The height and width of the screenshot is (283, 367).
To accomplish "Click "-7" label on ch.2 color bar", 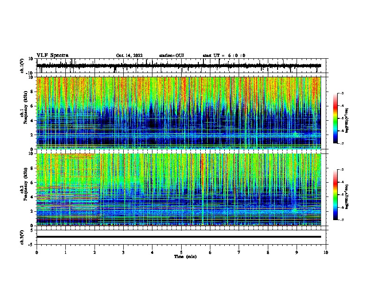I will [342, 220].
